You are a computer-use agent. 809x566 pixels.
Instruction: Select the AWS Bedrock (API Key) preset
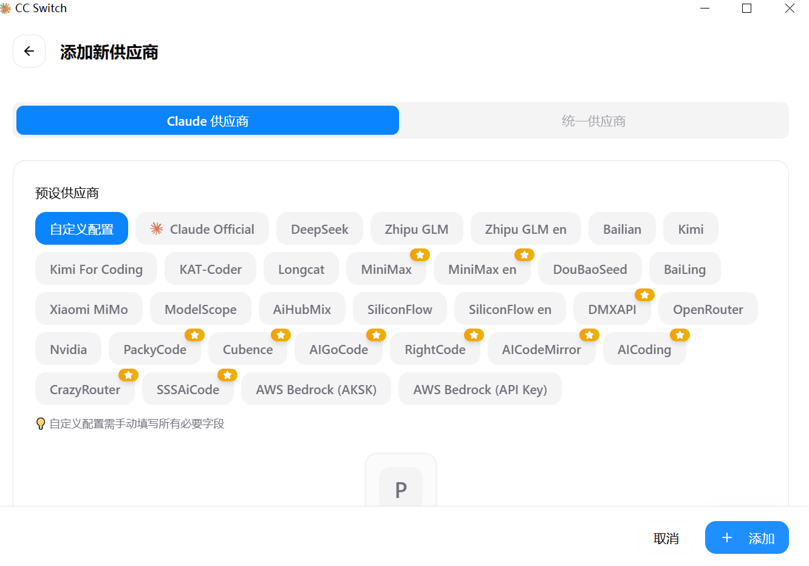click(x=480, y=389)
